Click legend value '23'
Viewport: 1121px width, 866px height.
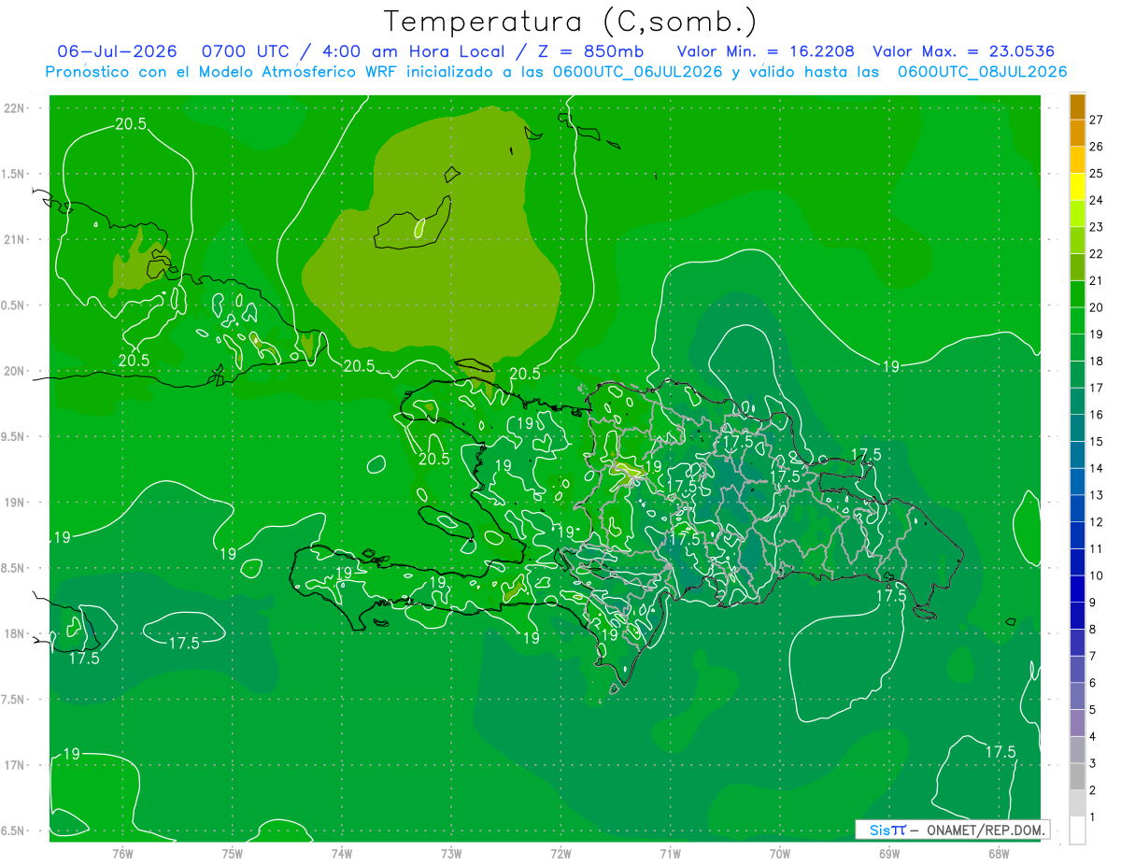click(1097, 227)
